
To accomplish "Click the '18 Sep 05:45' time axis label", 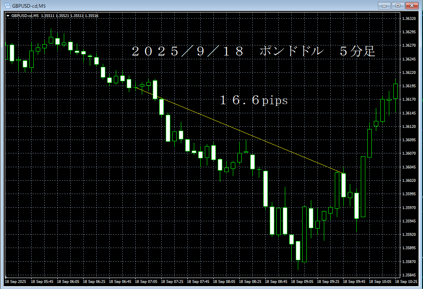I will [42, 281].
